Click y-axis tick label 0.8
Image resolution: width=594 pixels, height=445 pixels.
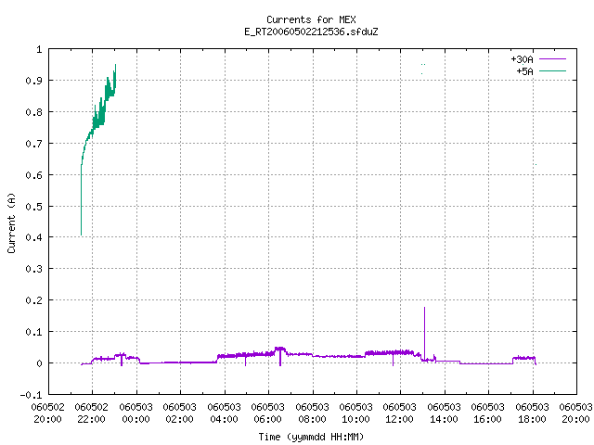pos(33,112)
